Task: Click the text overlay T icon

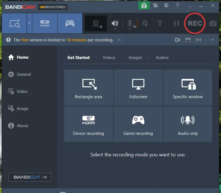Action: (x=160, y=23)
